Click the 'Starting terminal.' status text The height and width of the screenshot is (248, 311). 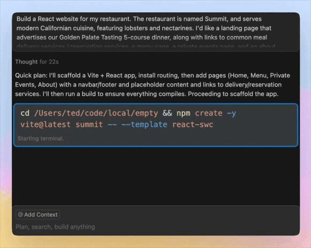(41, 138)
